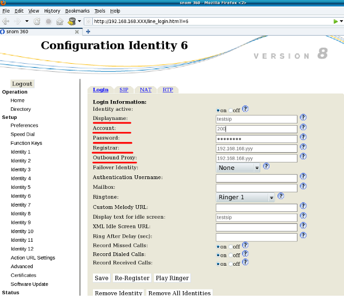This screenshot has height=298, width=344.
Task: Open the File menu
Action: (x=6, y=11)
